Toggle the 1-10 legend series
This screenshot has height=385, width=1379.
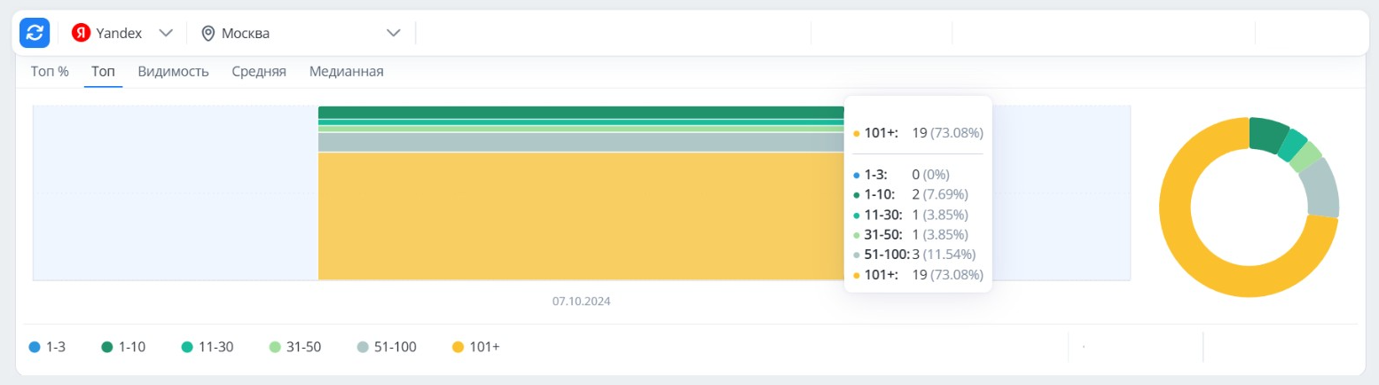click(122, 347)
